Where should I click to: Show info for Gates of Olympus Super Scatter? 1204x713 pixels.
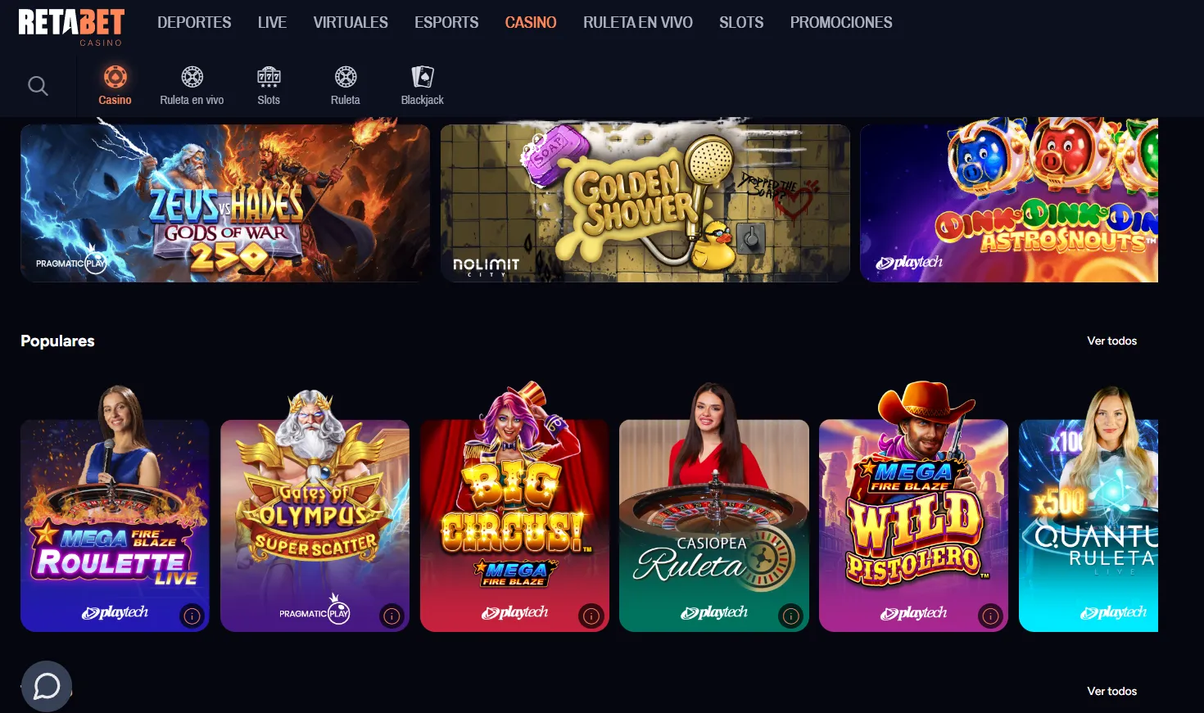click(x=392, y=616)
